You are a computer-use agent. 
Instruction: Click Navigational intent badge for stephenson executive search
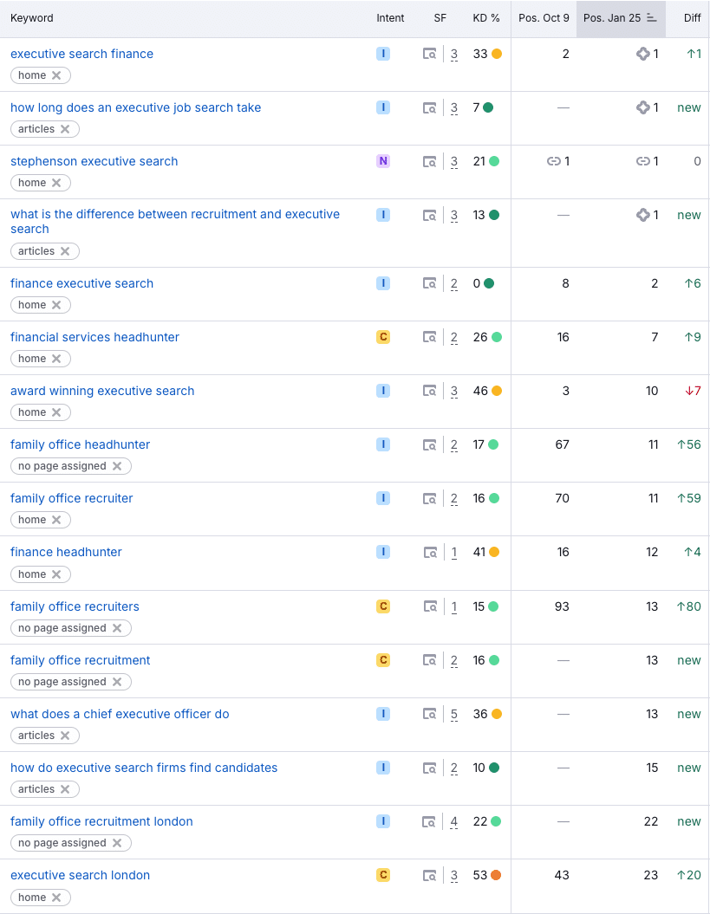[383, 161]
